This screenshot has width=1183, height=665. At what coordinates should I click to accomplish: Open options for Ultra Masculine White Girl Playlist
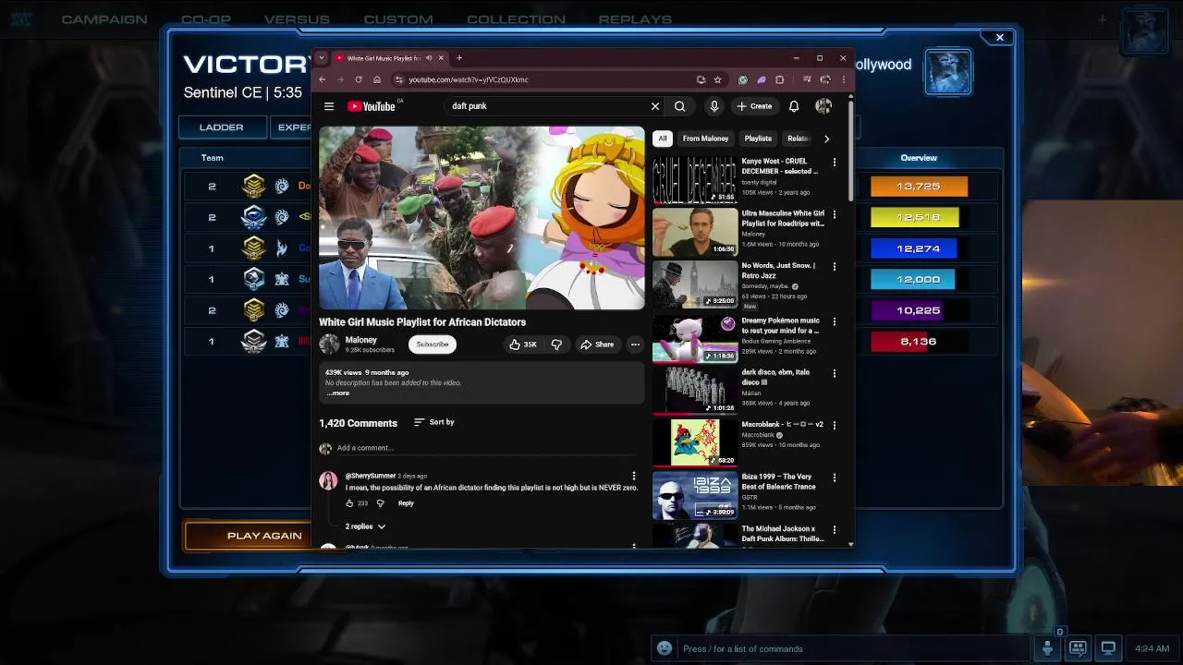pyautogui.click(x=834, y=215)
